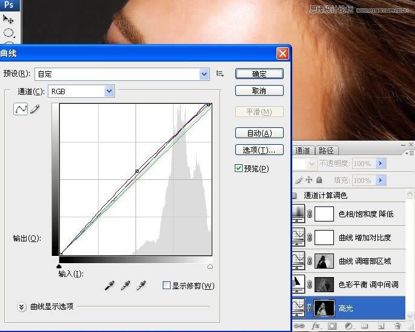Pick the black point eyedropper
This screenshot has height=332, width=415.
(x=109, y=286)
